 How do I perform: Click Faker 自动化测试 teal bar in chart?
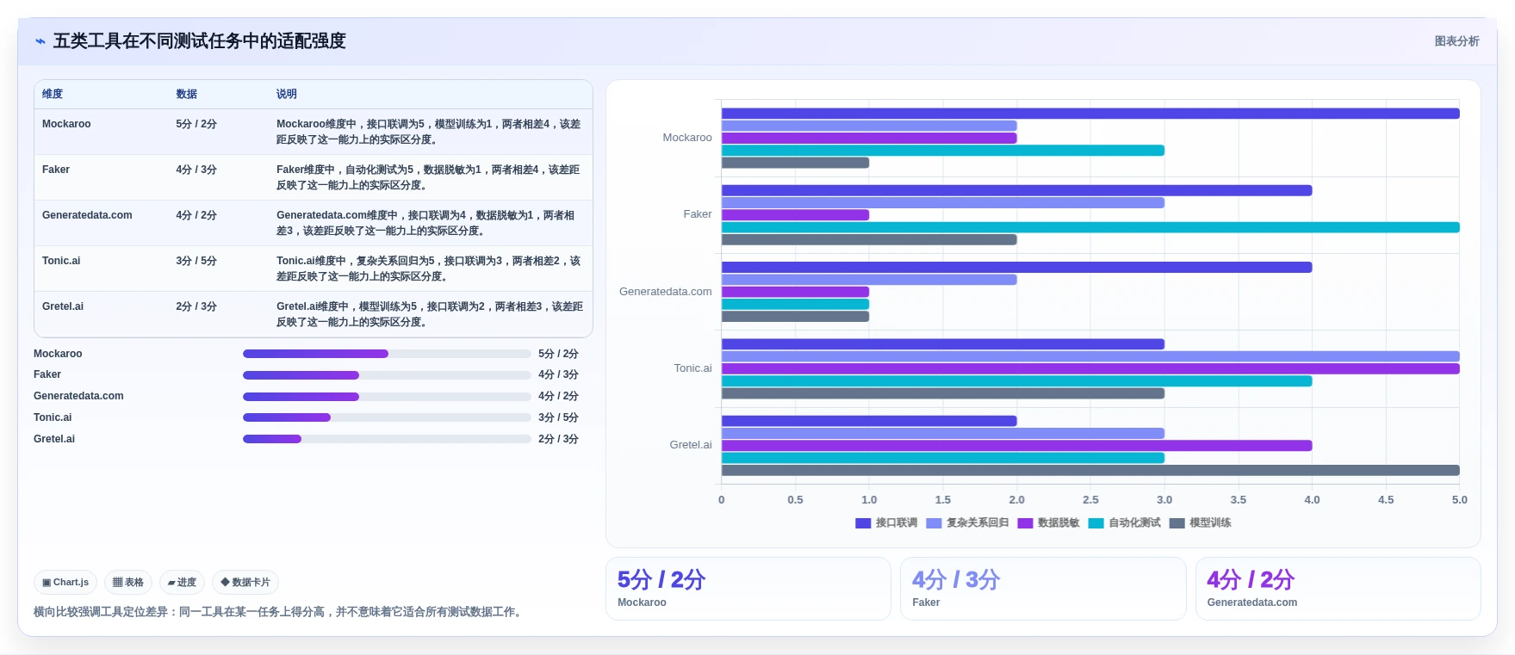pos(1090,227)
